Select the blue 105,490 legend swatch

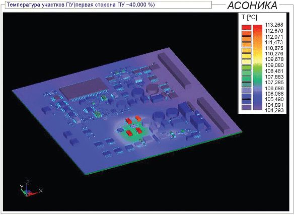tap(246, 102)
